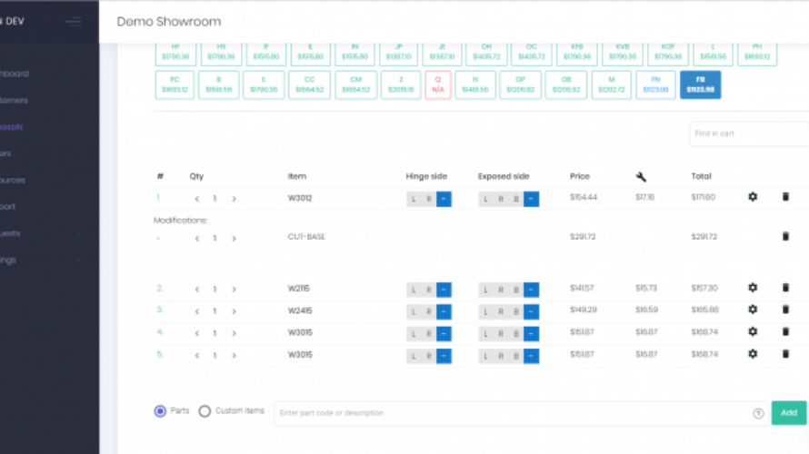
Task: Click the Find in cart search field
Action: 749,134
